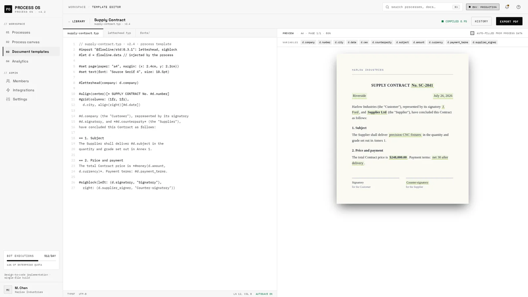
Task: Switch to supply-contract.typ tab
Action: 83,33
